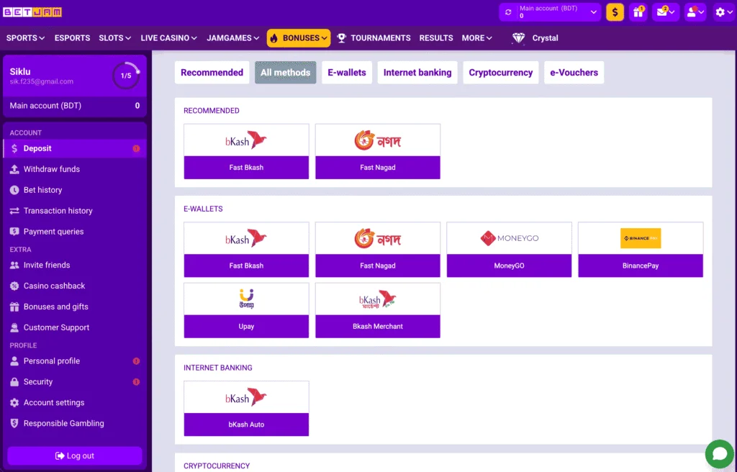Click the BetJam logo
Image resolution: width=737 pixels, height=472 pixels.
pos(32,12)
